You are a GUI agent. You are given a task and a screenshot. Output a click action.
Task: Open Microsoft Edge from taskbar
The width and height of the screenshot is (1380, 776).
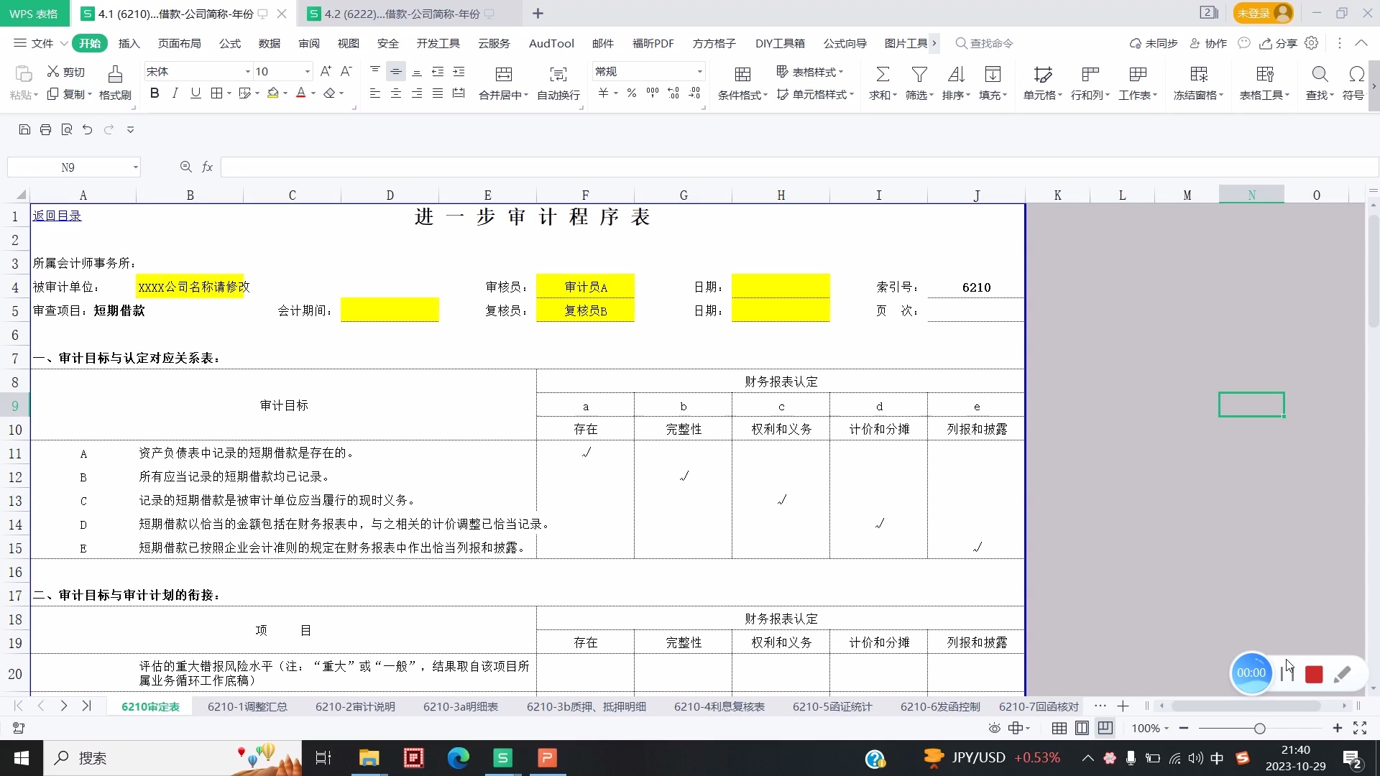point(458,758)
